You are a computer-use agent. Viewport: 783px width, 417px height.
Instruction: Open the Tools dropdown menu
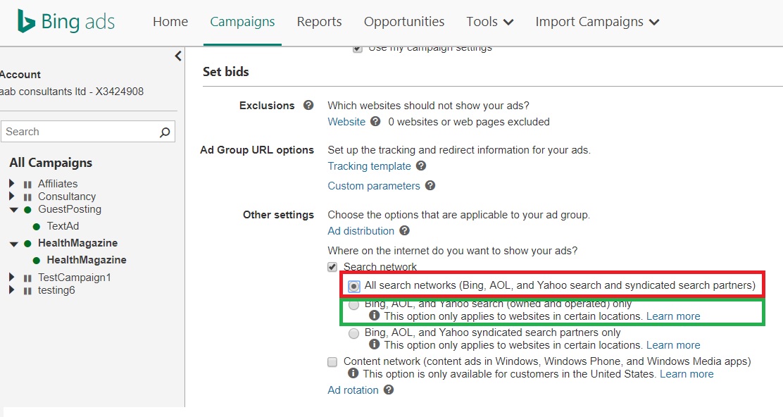pos(490,21)
